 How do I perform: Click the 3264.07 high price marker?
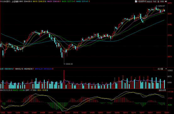(x=161, y=6)
